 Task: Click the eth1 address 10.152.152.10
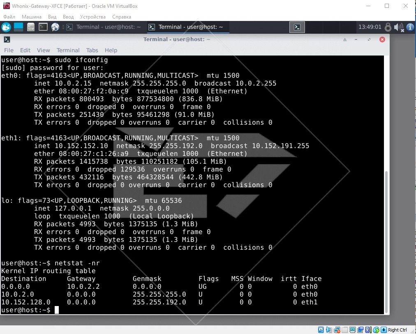pyautogui.click(x=81, y=146)
